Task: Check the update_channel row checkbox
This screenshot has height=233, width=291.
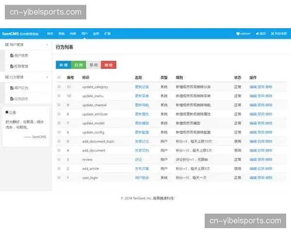Action: coord(59,105)
